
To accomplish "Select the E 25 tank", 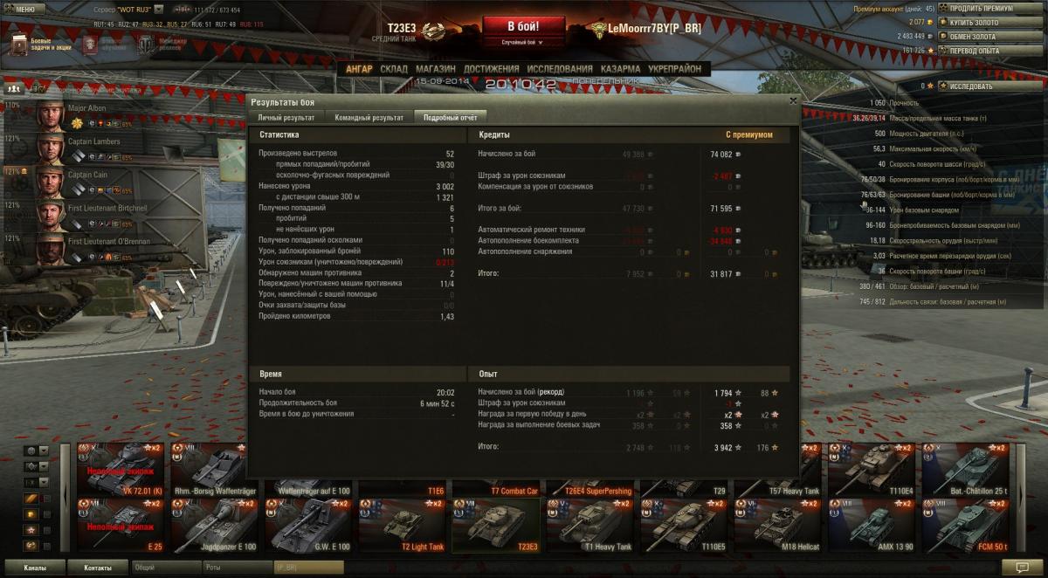I will click(119, 525).
